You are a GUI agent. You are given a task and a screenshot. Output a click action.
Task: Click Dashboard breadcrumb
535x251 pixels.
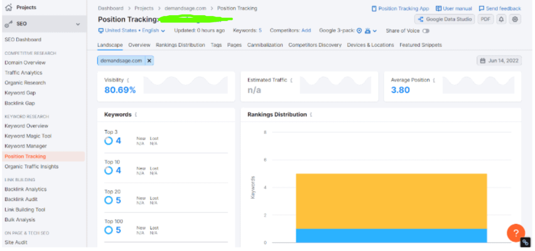click(110, 8)
